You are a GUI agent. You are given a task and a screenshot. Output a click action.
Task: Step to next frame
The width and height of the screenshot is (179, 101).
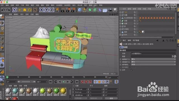pos(68,82)
